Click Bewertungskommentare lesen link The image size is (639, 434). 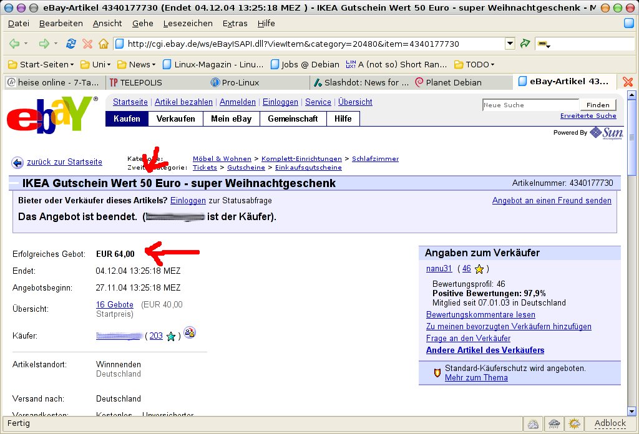[480, 315]
